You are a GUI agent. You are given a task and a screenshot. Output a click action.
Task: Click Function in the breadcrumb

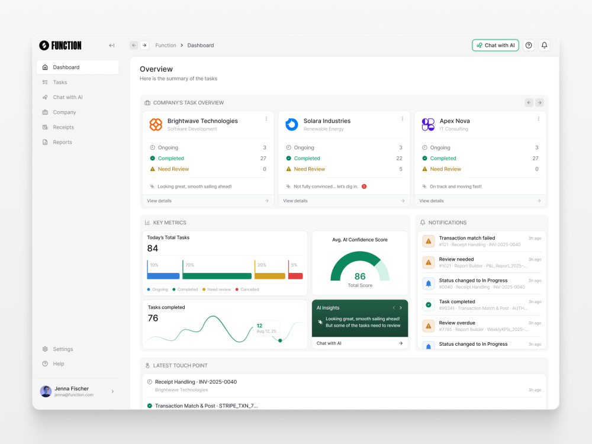(166, 46)
